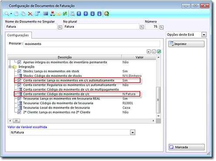Click the Valor da Variável escolhida label
The height and width of the screenshot is (161, 216).
pyautogui.click(x=27, y=127)
